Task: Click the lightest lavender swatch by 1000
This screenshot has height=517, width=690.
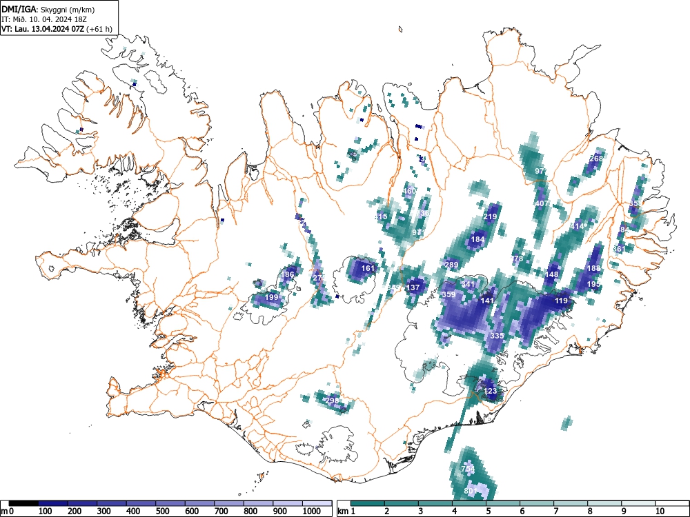Action: point(317,503)
